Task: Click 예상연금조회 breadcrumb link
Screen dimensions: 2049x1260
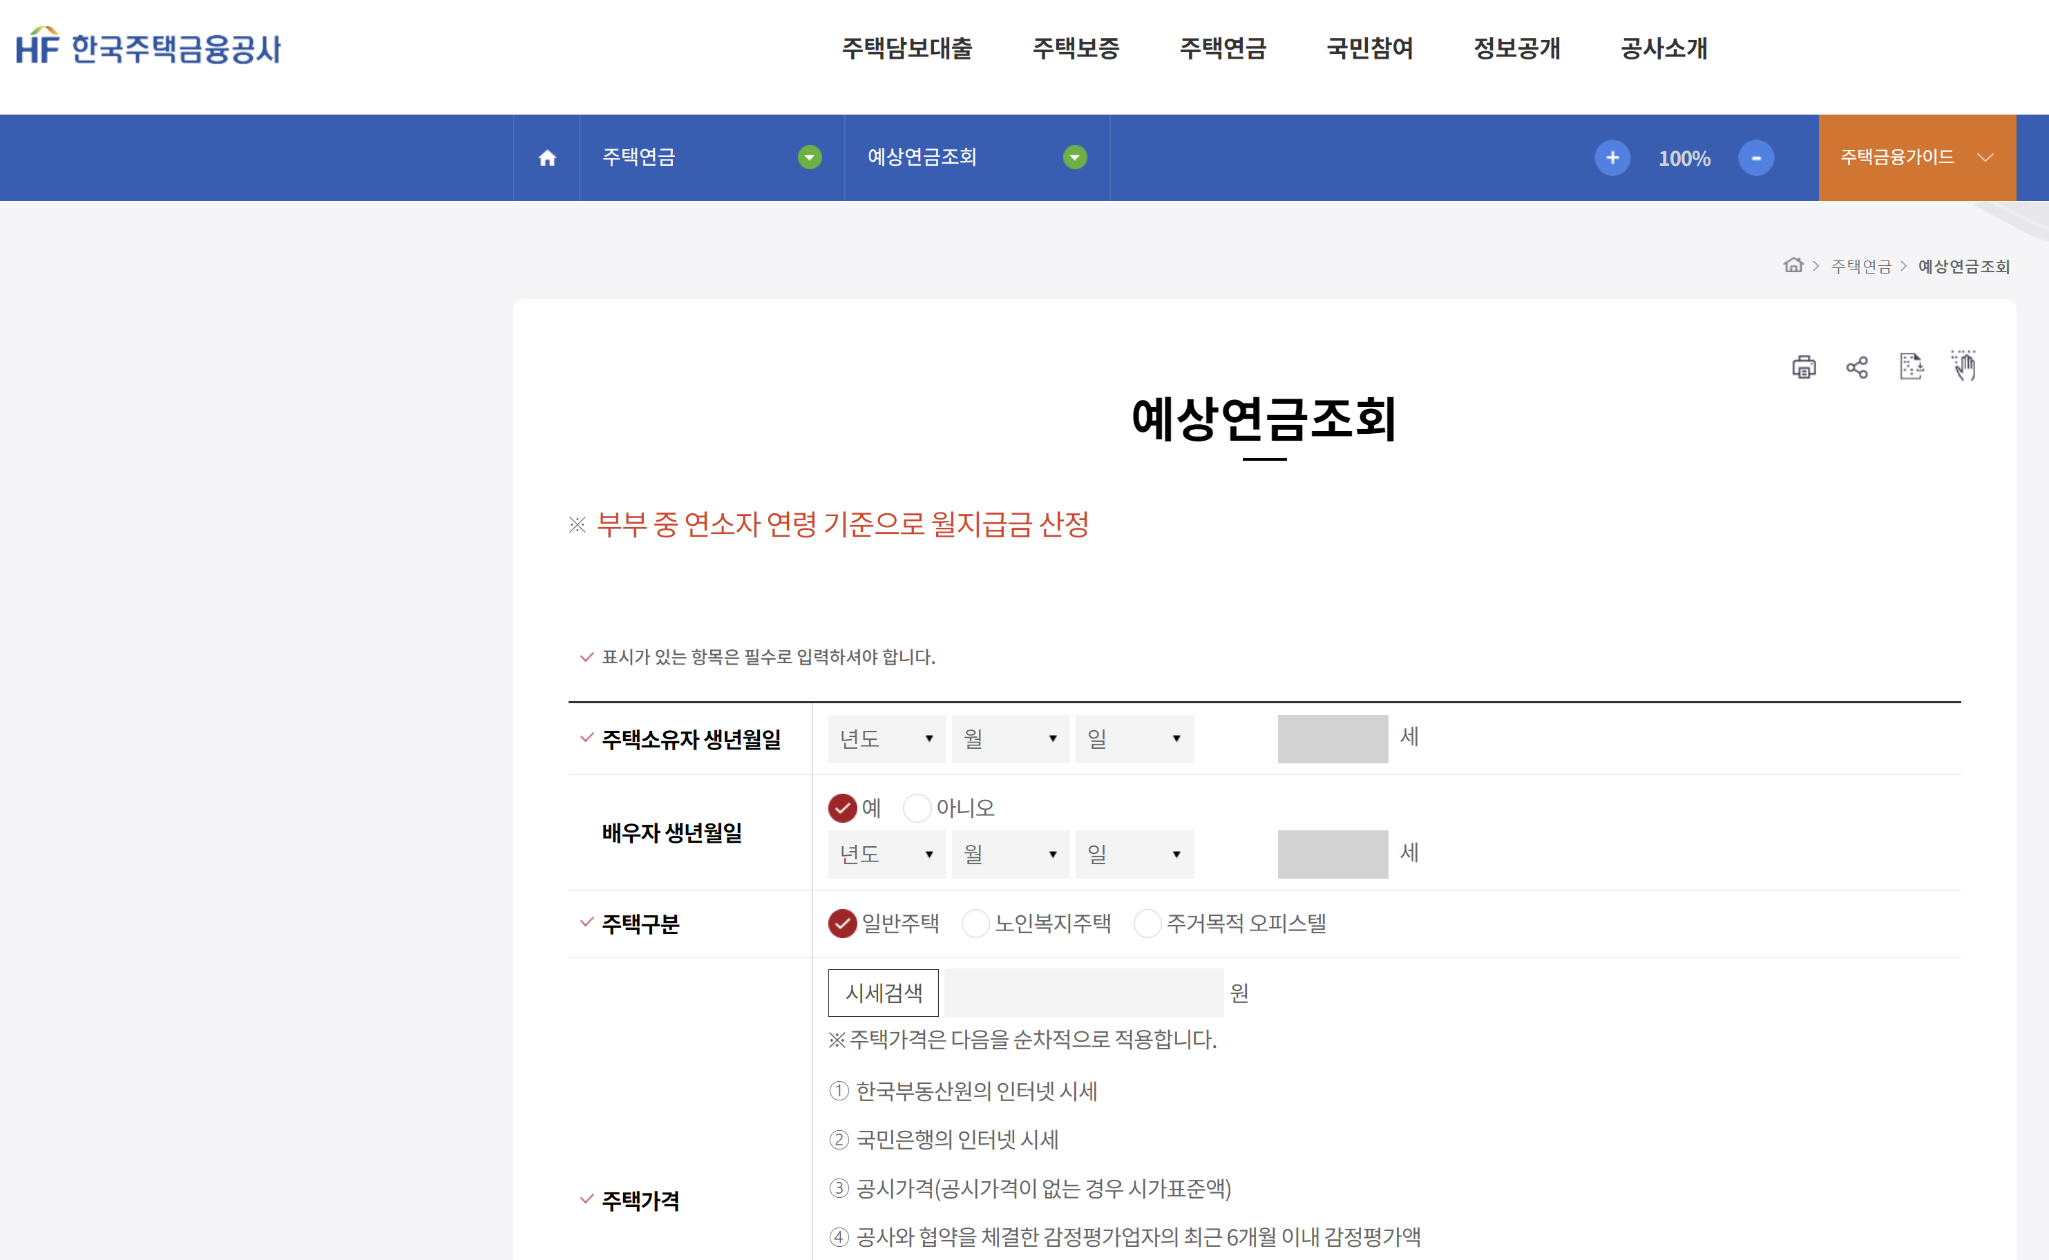Action: click(x=1963, y=266)
